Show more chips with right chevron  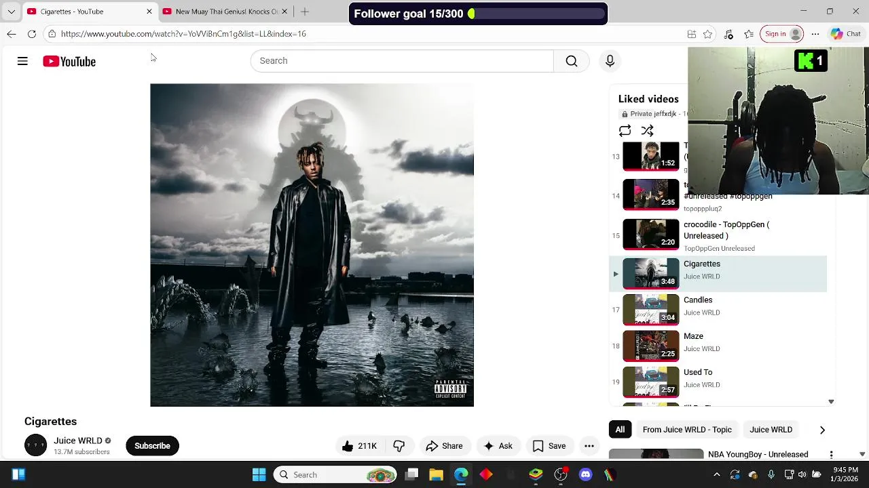pos(822,430)
